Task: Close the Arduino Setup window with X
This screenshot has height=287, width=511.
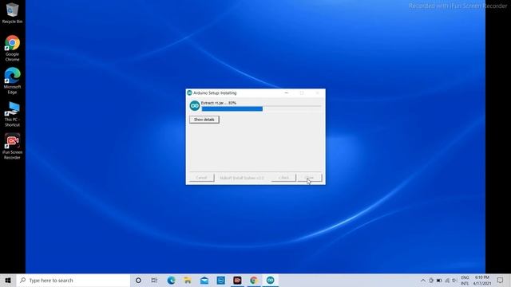Action: click(x=318, y=93)
